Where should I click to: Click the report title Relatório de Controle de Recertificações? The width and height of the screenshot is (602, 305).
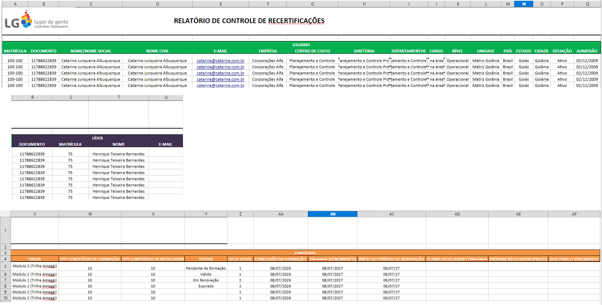click(249, 21)
